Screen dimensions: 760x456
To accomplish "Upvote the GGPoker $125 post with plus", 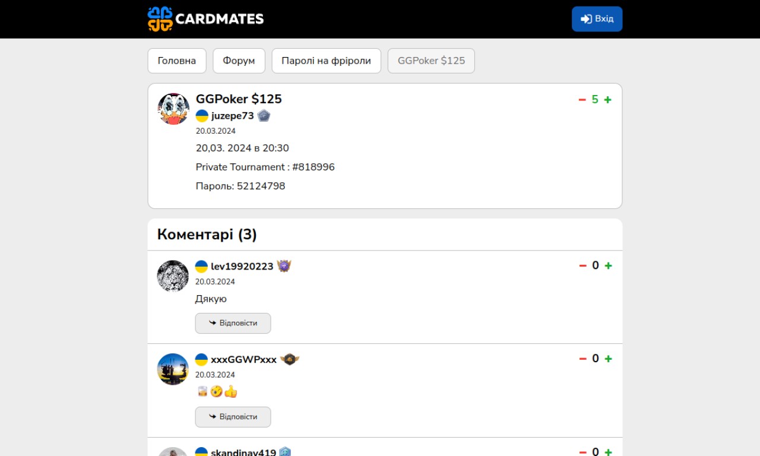I will point(607,100).
